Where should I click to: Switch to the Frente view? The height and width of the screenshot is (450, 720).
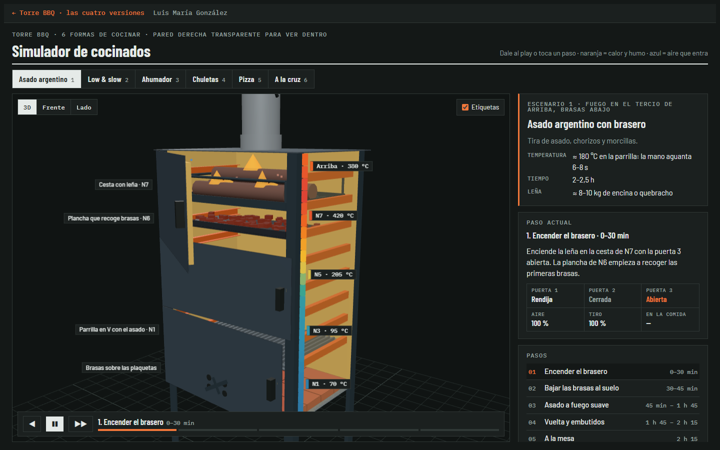[x=53, y=107]
